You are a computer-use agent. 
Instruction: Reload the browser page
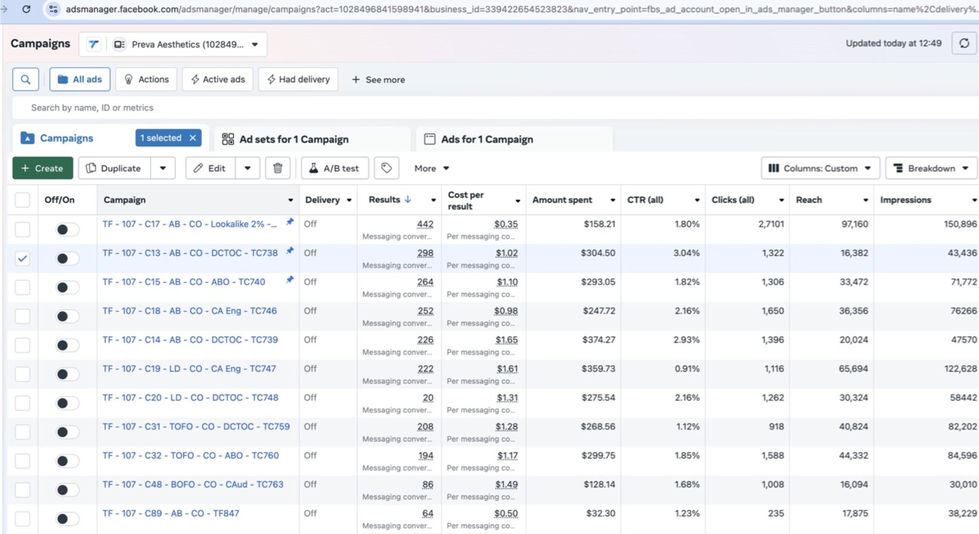click(26, 9)
